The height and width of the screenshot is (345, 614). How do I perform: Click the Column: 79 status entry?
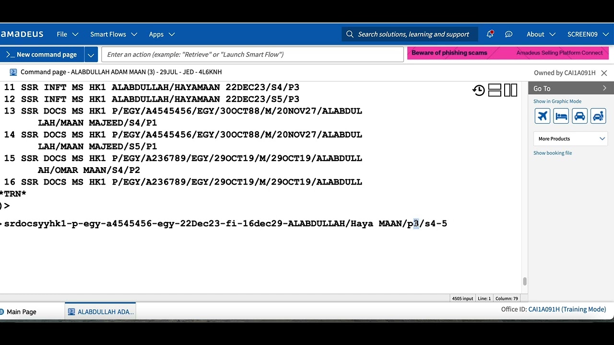click(x=507, y=299)
